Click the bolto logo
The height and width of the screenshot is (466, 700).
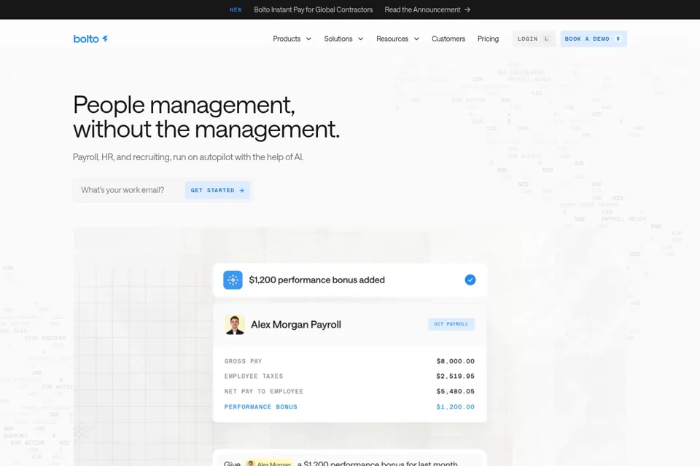(90, 39)
